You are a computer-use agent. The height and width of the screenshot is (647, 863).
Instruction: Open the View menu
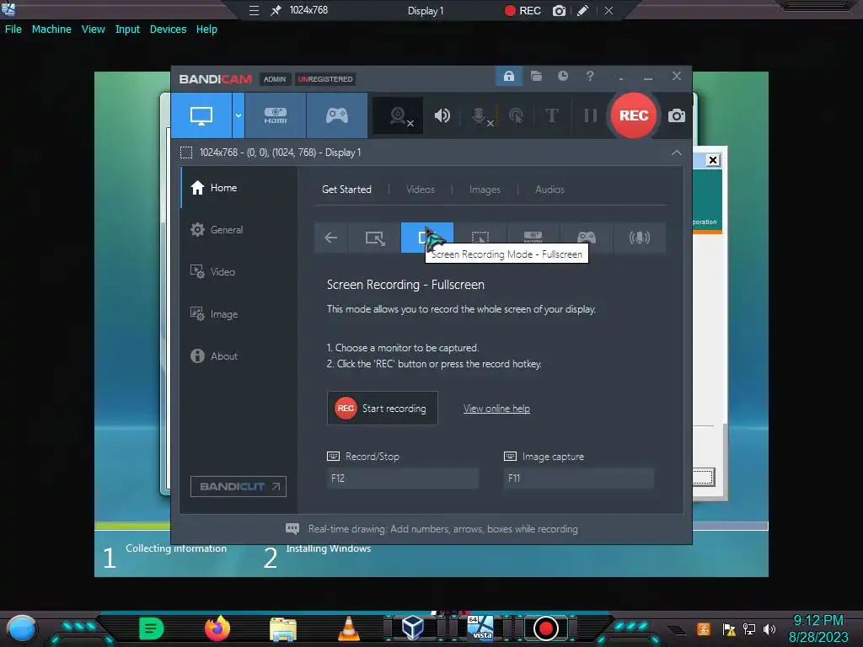coord(93,29)
